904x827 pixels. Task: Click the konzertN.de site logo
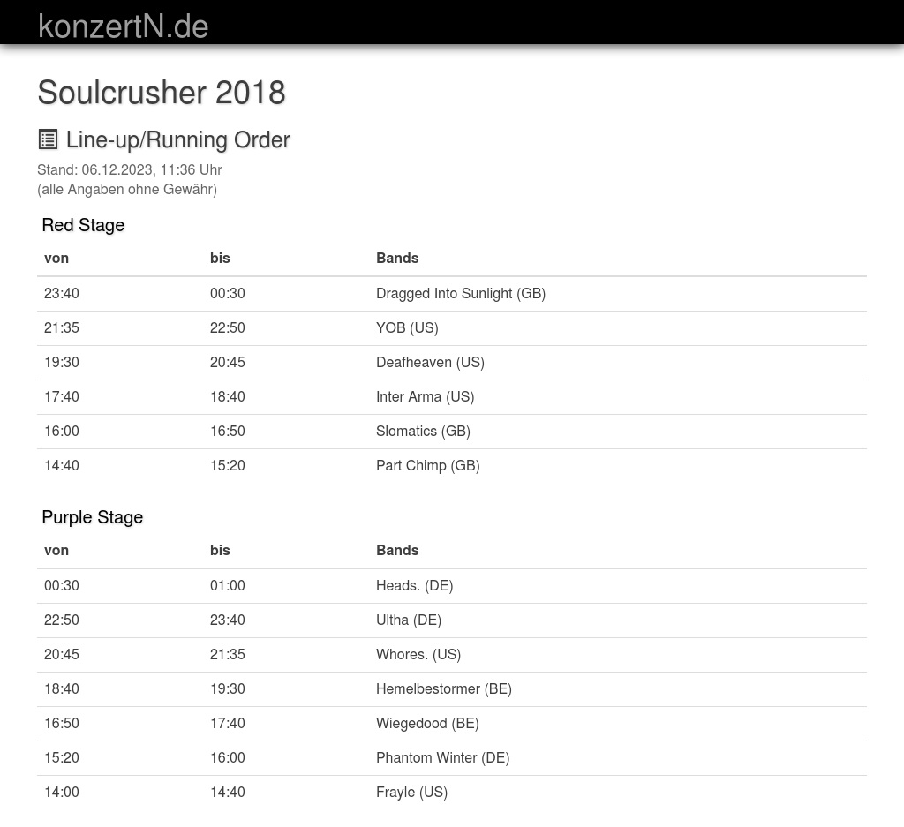coord(124,26)
